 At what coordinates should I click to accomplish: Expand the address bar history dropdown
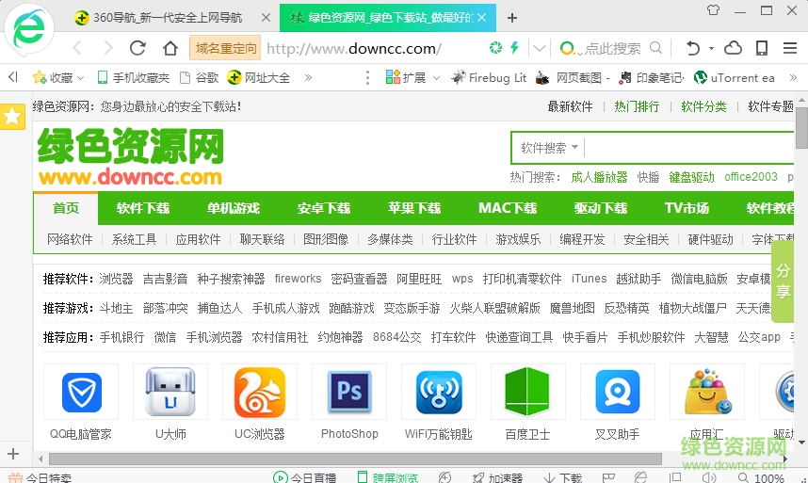(x=540, y=48)
